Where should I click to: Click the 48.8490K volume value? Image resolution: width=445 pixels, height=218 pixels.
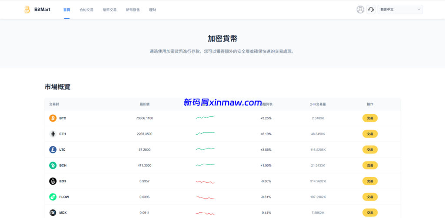[x=318, y=134]
